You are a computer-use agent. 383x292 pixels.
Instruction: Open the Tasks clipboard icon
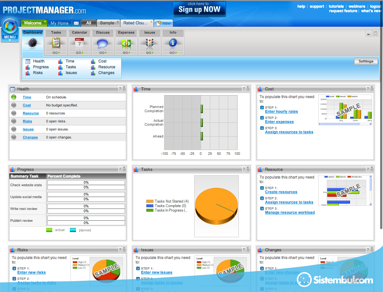pyautogui.click(x=56, y=43)
